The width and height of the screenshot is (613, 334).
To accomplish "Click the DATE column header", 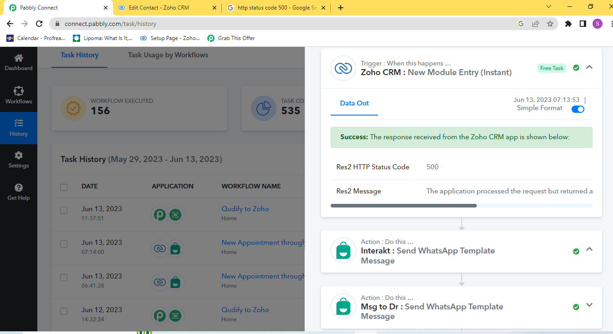I will pyautogui.click(x=90, y=186).
